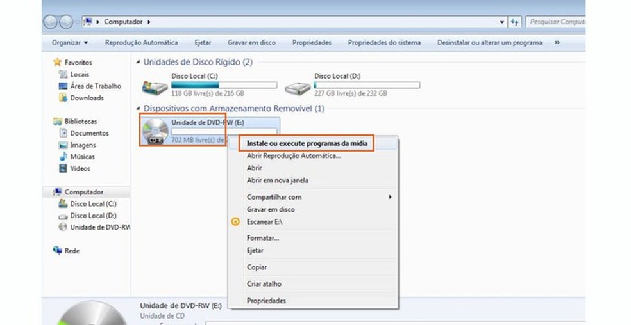The image size is (631, 325).
Task: Click Propriedades do sistema in the toolbar
Action: click(384, 43)
